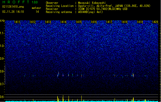The height and width of the screenshot is (102, 161).
Task: Click the HROFFT 1.0.0 title text
Action: [x=20, y=2]
